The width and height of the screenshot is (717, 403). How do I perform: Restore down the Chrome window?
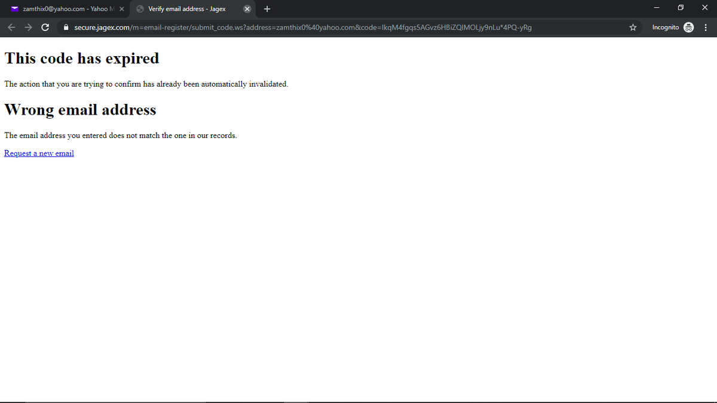tap(681, 8)
